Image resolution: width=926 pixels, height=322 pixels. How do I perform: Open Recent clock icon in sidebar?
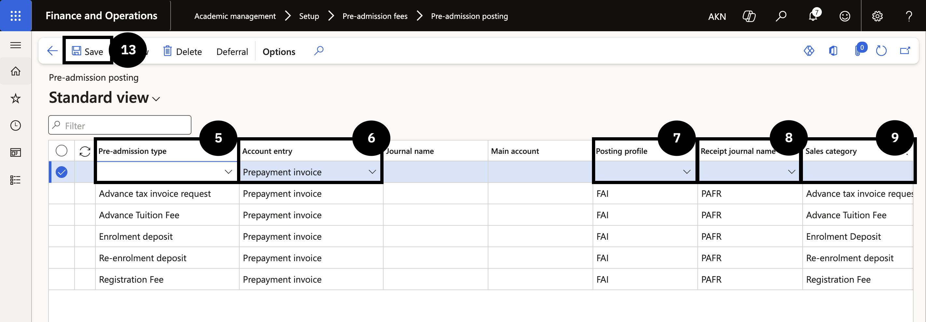coord(15,126)
